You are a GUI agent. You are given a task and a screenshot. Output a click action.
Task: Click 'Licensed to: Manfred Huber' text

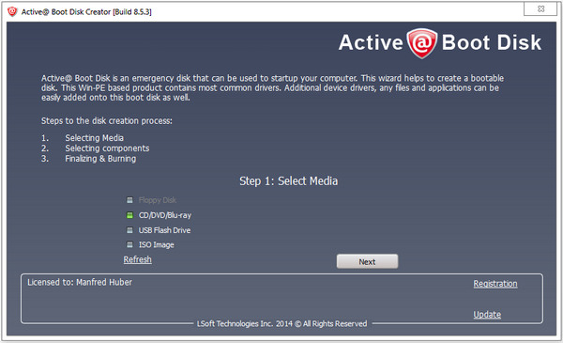pyautogui.click(x=80, y=282)
